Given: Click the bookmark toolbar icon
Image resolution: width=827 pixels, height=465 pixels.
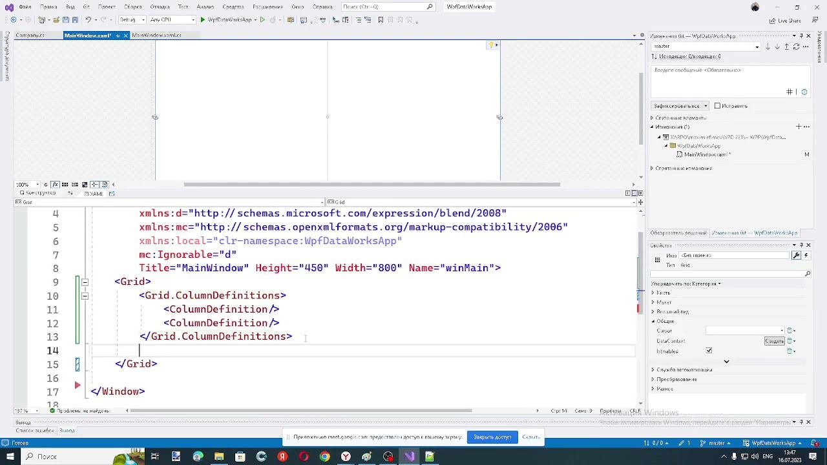Looking at the screenshot, I should [x=381, y=20].
